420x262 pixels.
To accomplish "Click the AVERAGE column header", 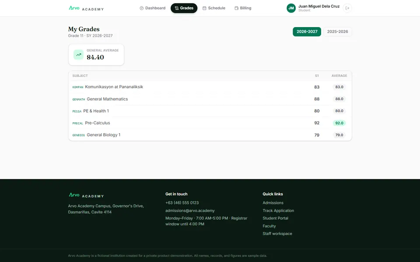I will [x=339, y=76].
